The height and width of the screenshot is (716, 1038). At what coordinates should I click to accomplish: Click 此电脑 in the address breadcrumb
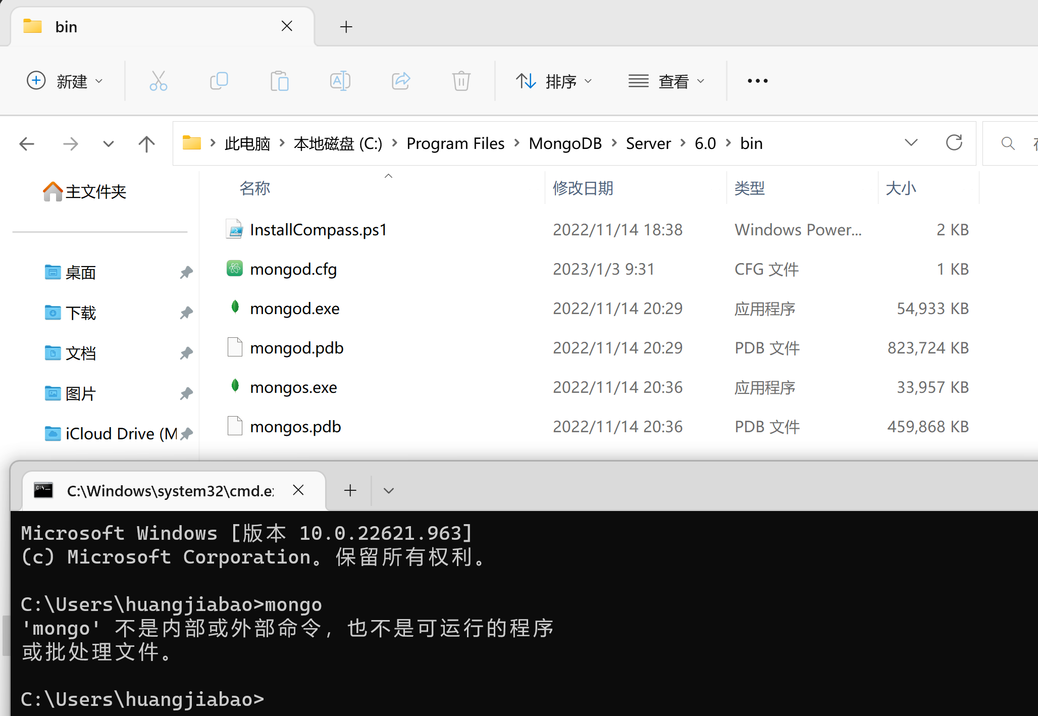coord(247,143)
